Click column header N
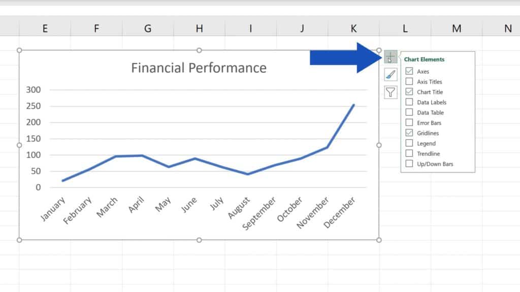 pyautogui.click(x=507, y=29)
